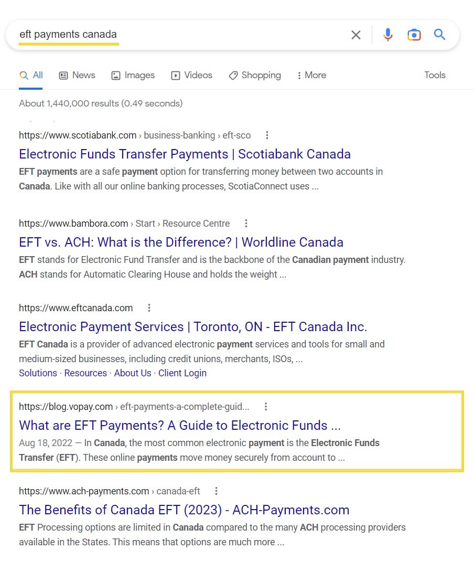Open Google Lens camera search
Viewport: 474px width, 571px height.
[414, 35]
